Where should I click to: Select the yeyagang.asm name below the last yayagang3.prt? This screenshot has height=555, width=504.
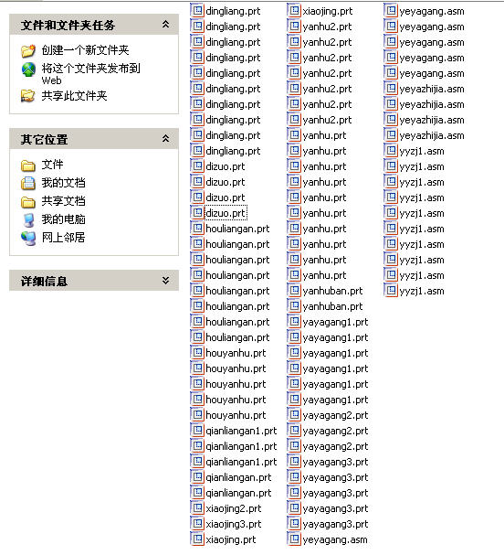[335, 539]
